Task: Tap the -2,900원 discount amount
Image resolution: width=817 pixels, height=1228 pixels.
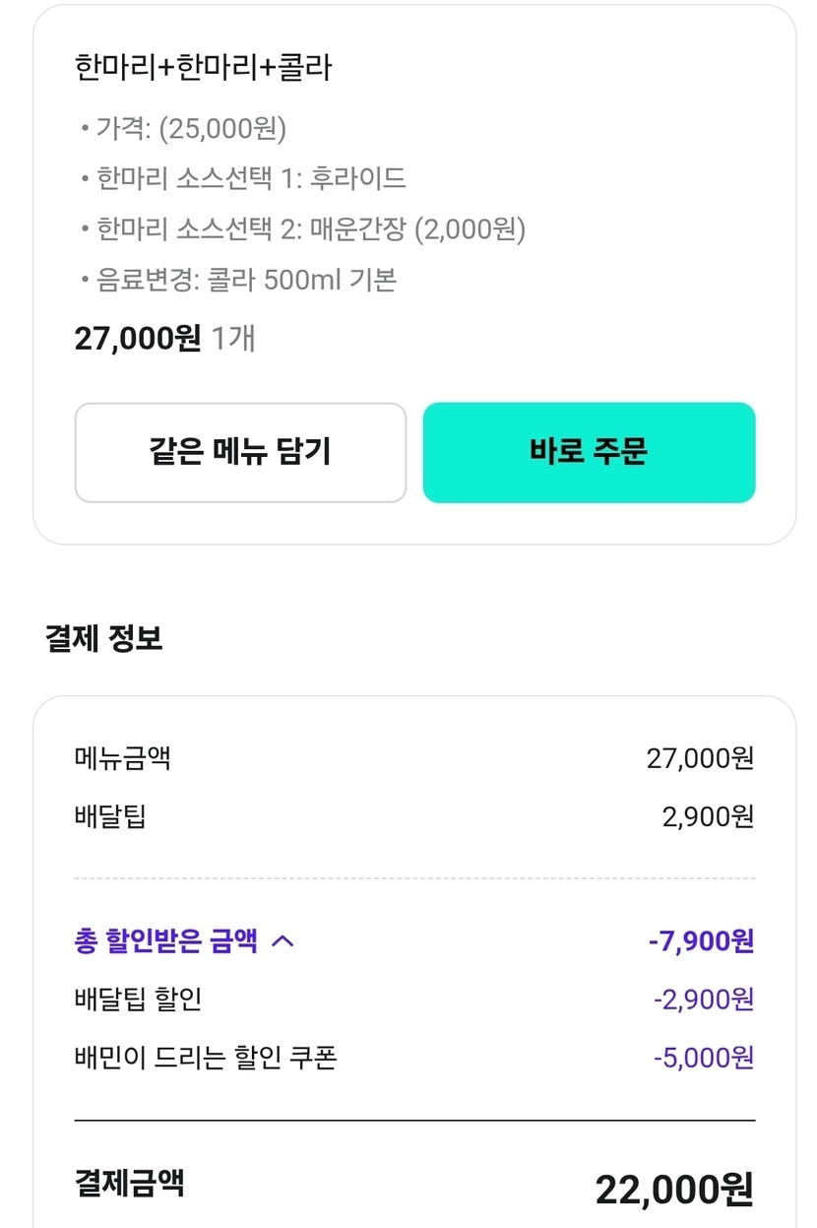Action: pyautogui.click(x=704, y=1000)
